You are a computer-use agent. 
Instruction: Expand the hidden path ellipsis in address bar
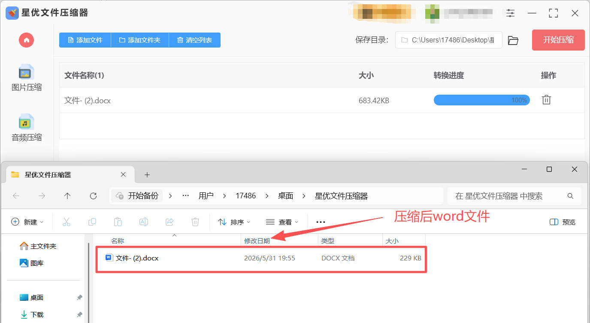(x=186, y=196)
